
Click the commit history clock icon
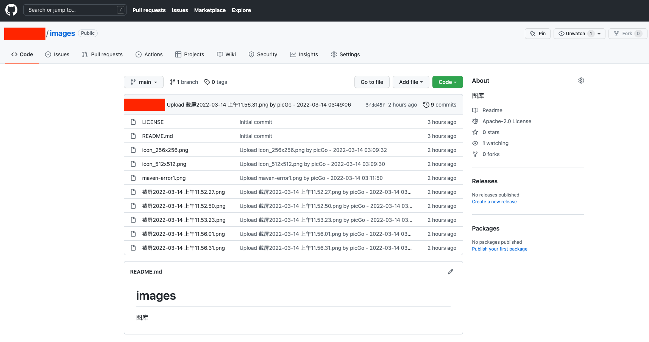pos(426,105)
